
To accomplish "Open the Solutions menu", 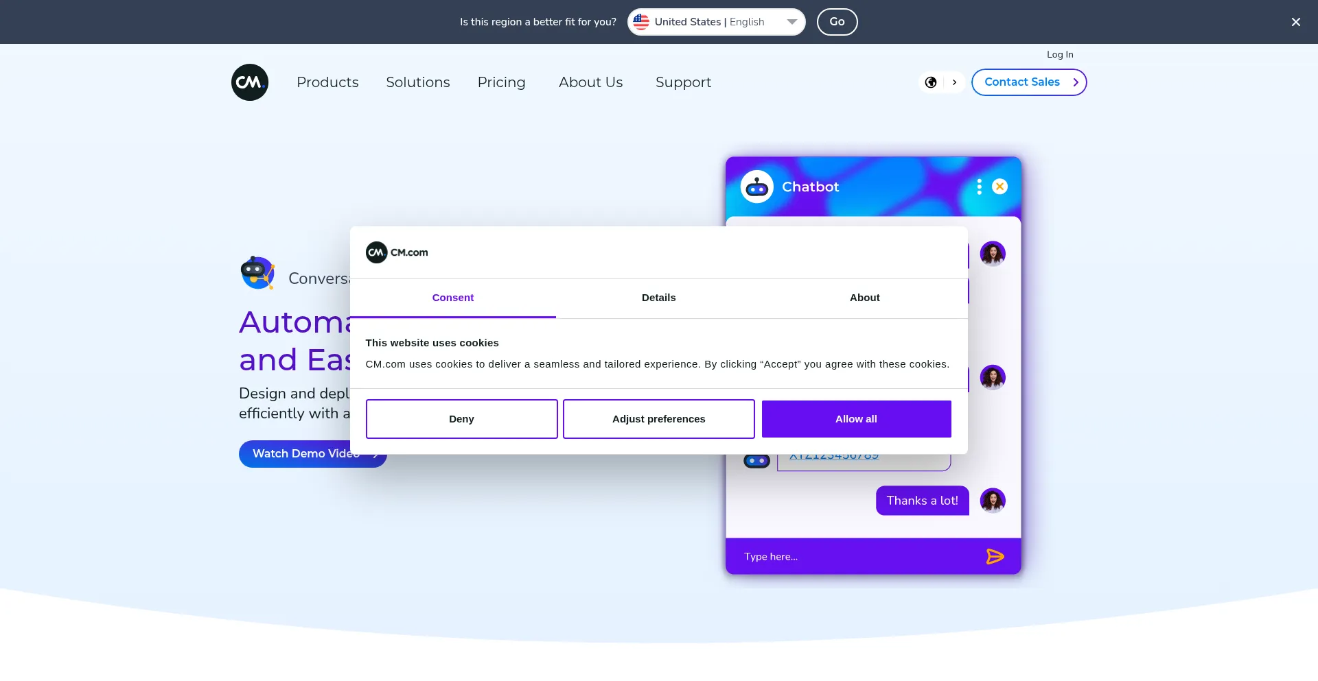I will point(418,82).
